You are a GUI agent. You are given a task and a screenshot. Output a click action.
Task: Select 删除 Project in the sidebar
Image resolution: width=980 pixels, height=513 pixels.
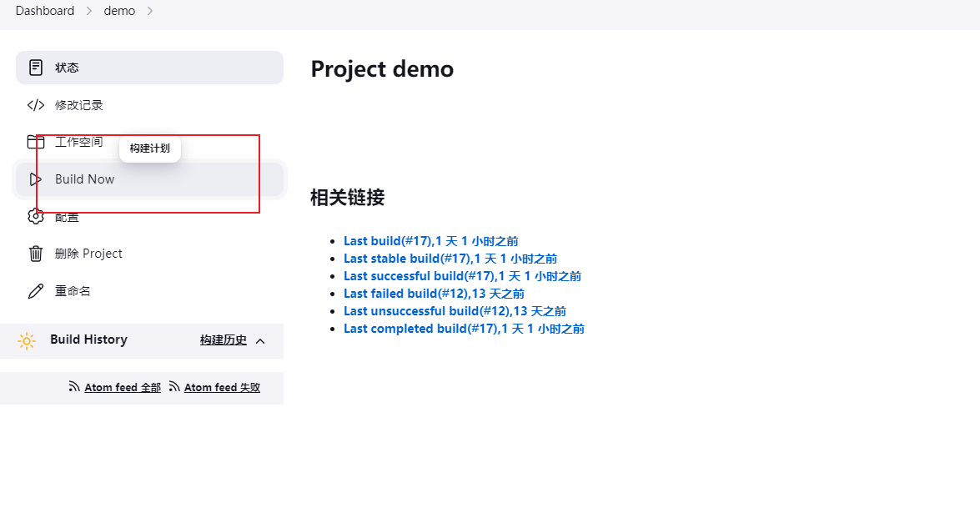(x=149, y=254)
